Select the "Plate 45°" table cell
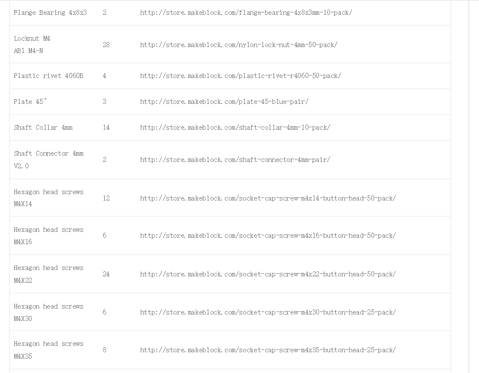The height and width of the screenshot is (373, 479). pyautogui.click(x=30, y=102)
